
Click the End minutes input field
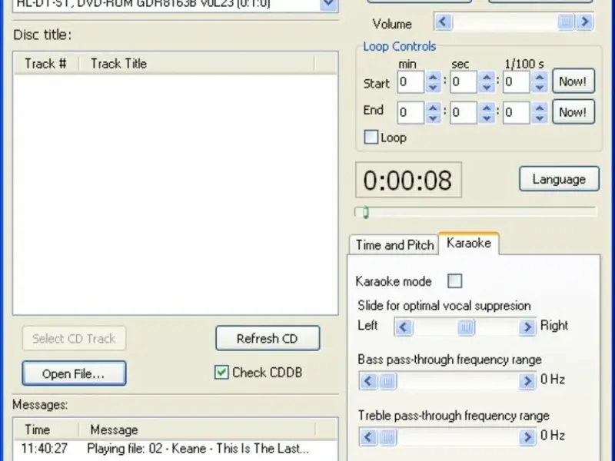click(411, 112)
